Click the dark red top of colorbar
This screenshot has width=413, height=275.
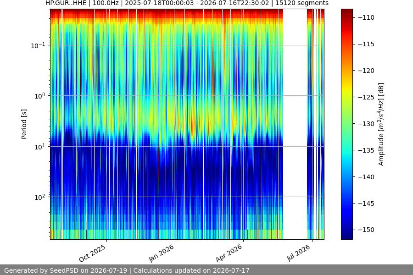pyautogui.click(x=347, y=12)
